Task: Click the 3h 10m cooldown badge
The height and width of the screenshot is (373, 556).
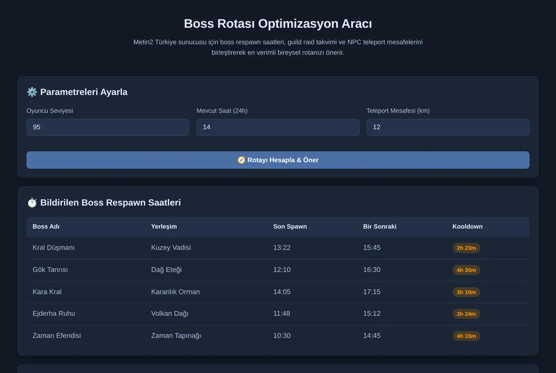Action: (x=466, y=292)
